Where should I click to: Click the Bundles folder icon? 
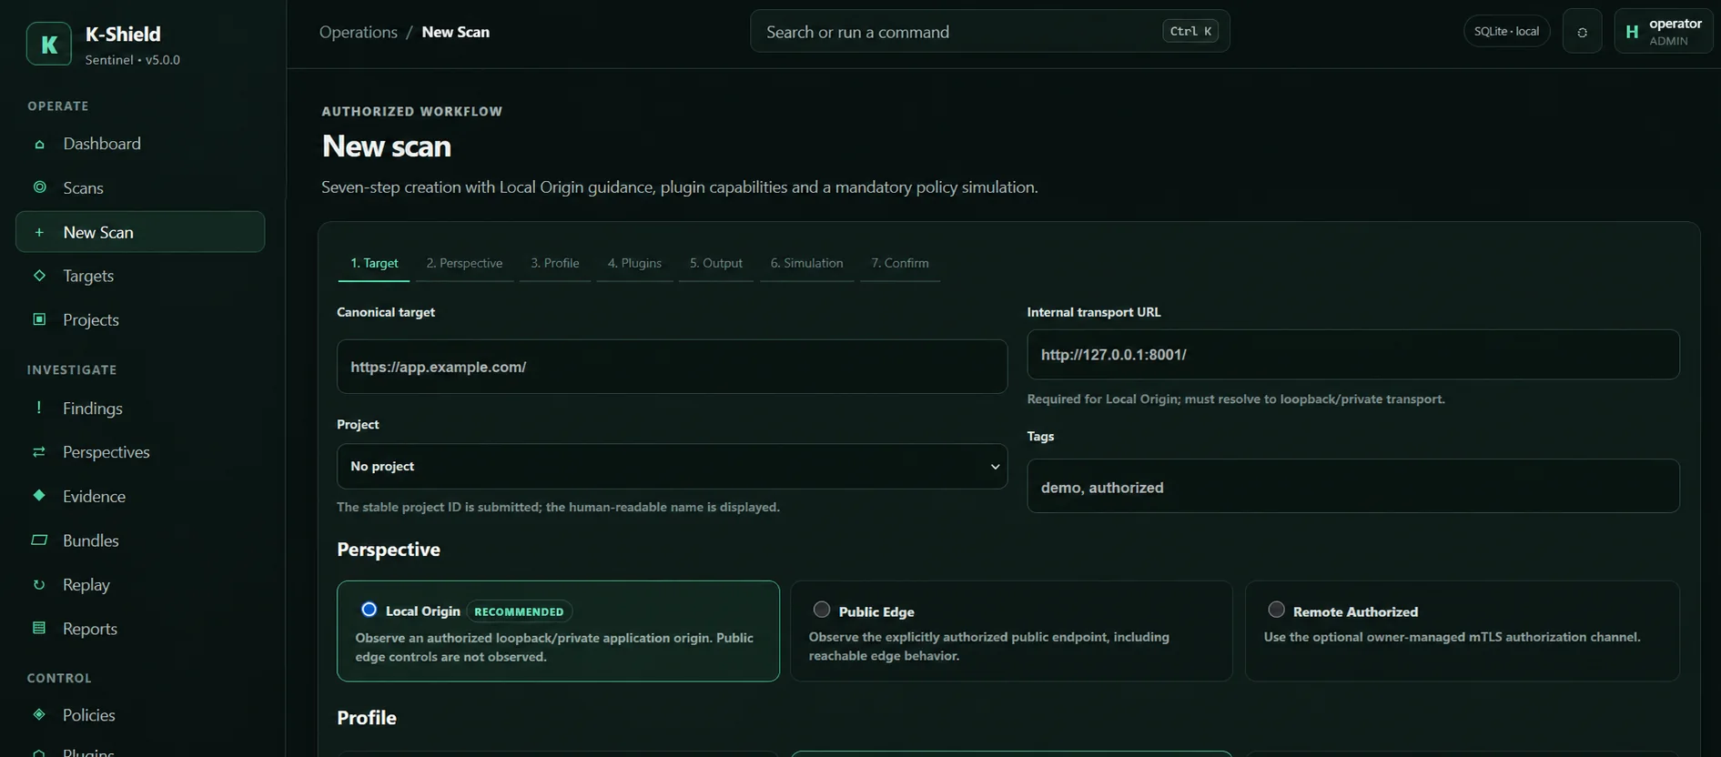point(39,540)
